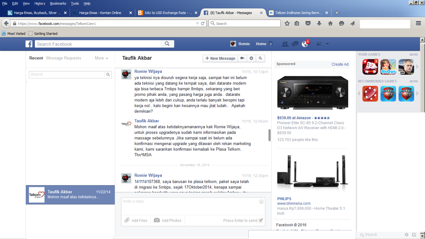
Task: Open Romie profile link in top bar
Action: click(240, 44)
